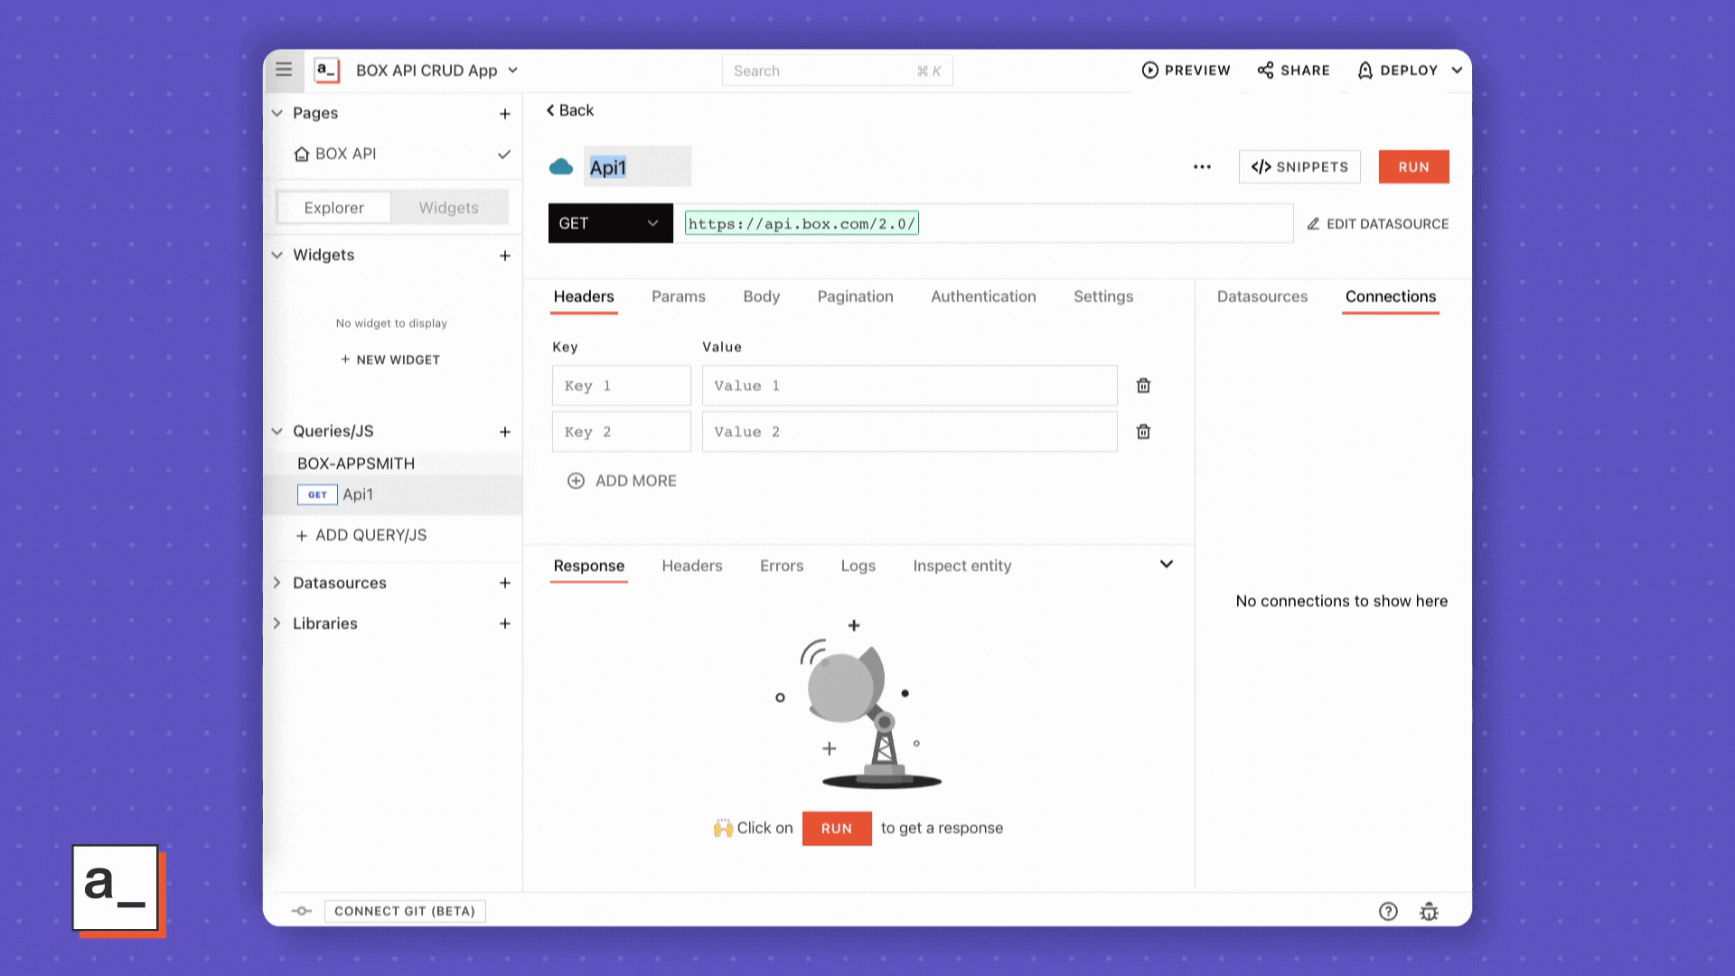Image resolution: width=1735 pixels, height=976 pixels.
Task: Delete header row 1 trash icon
Action: 1143,386
